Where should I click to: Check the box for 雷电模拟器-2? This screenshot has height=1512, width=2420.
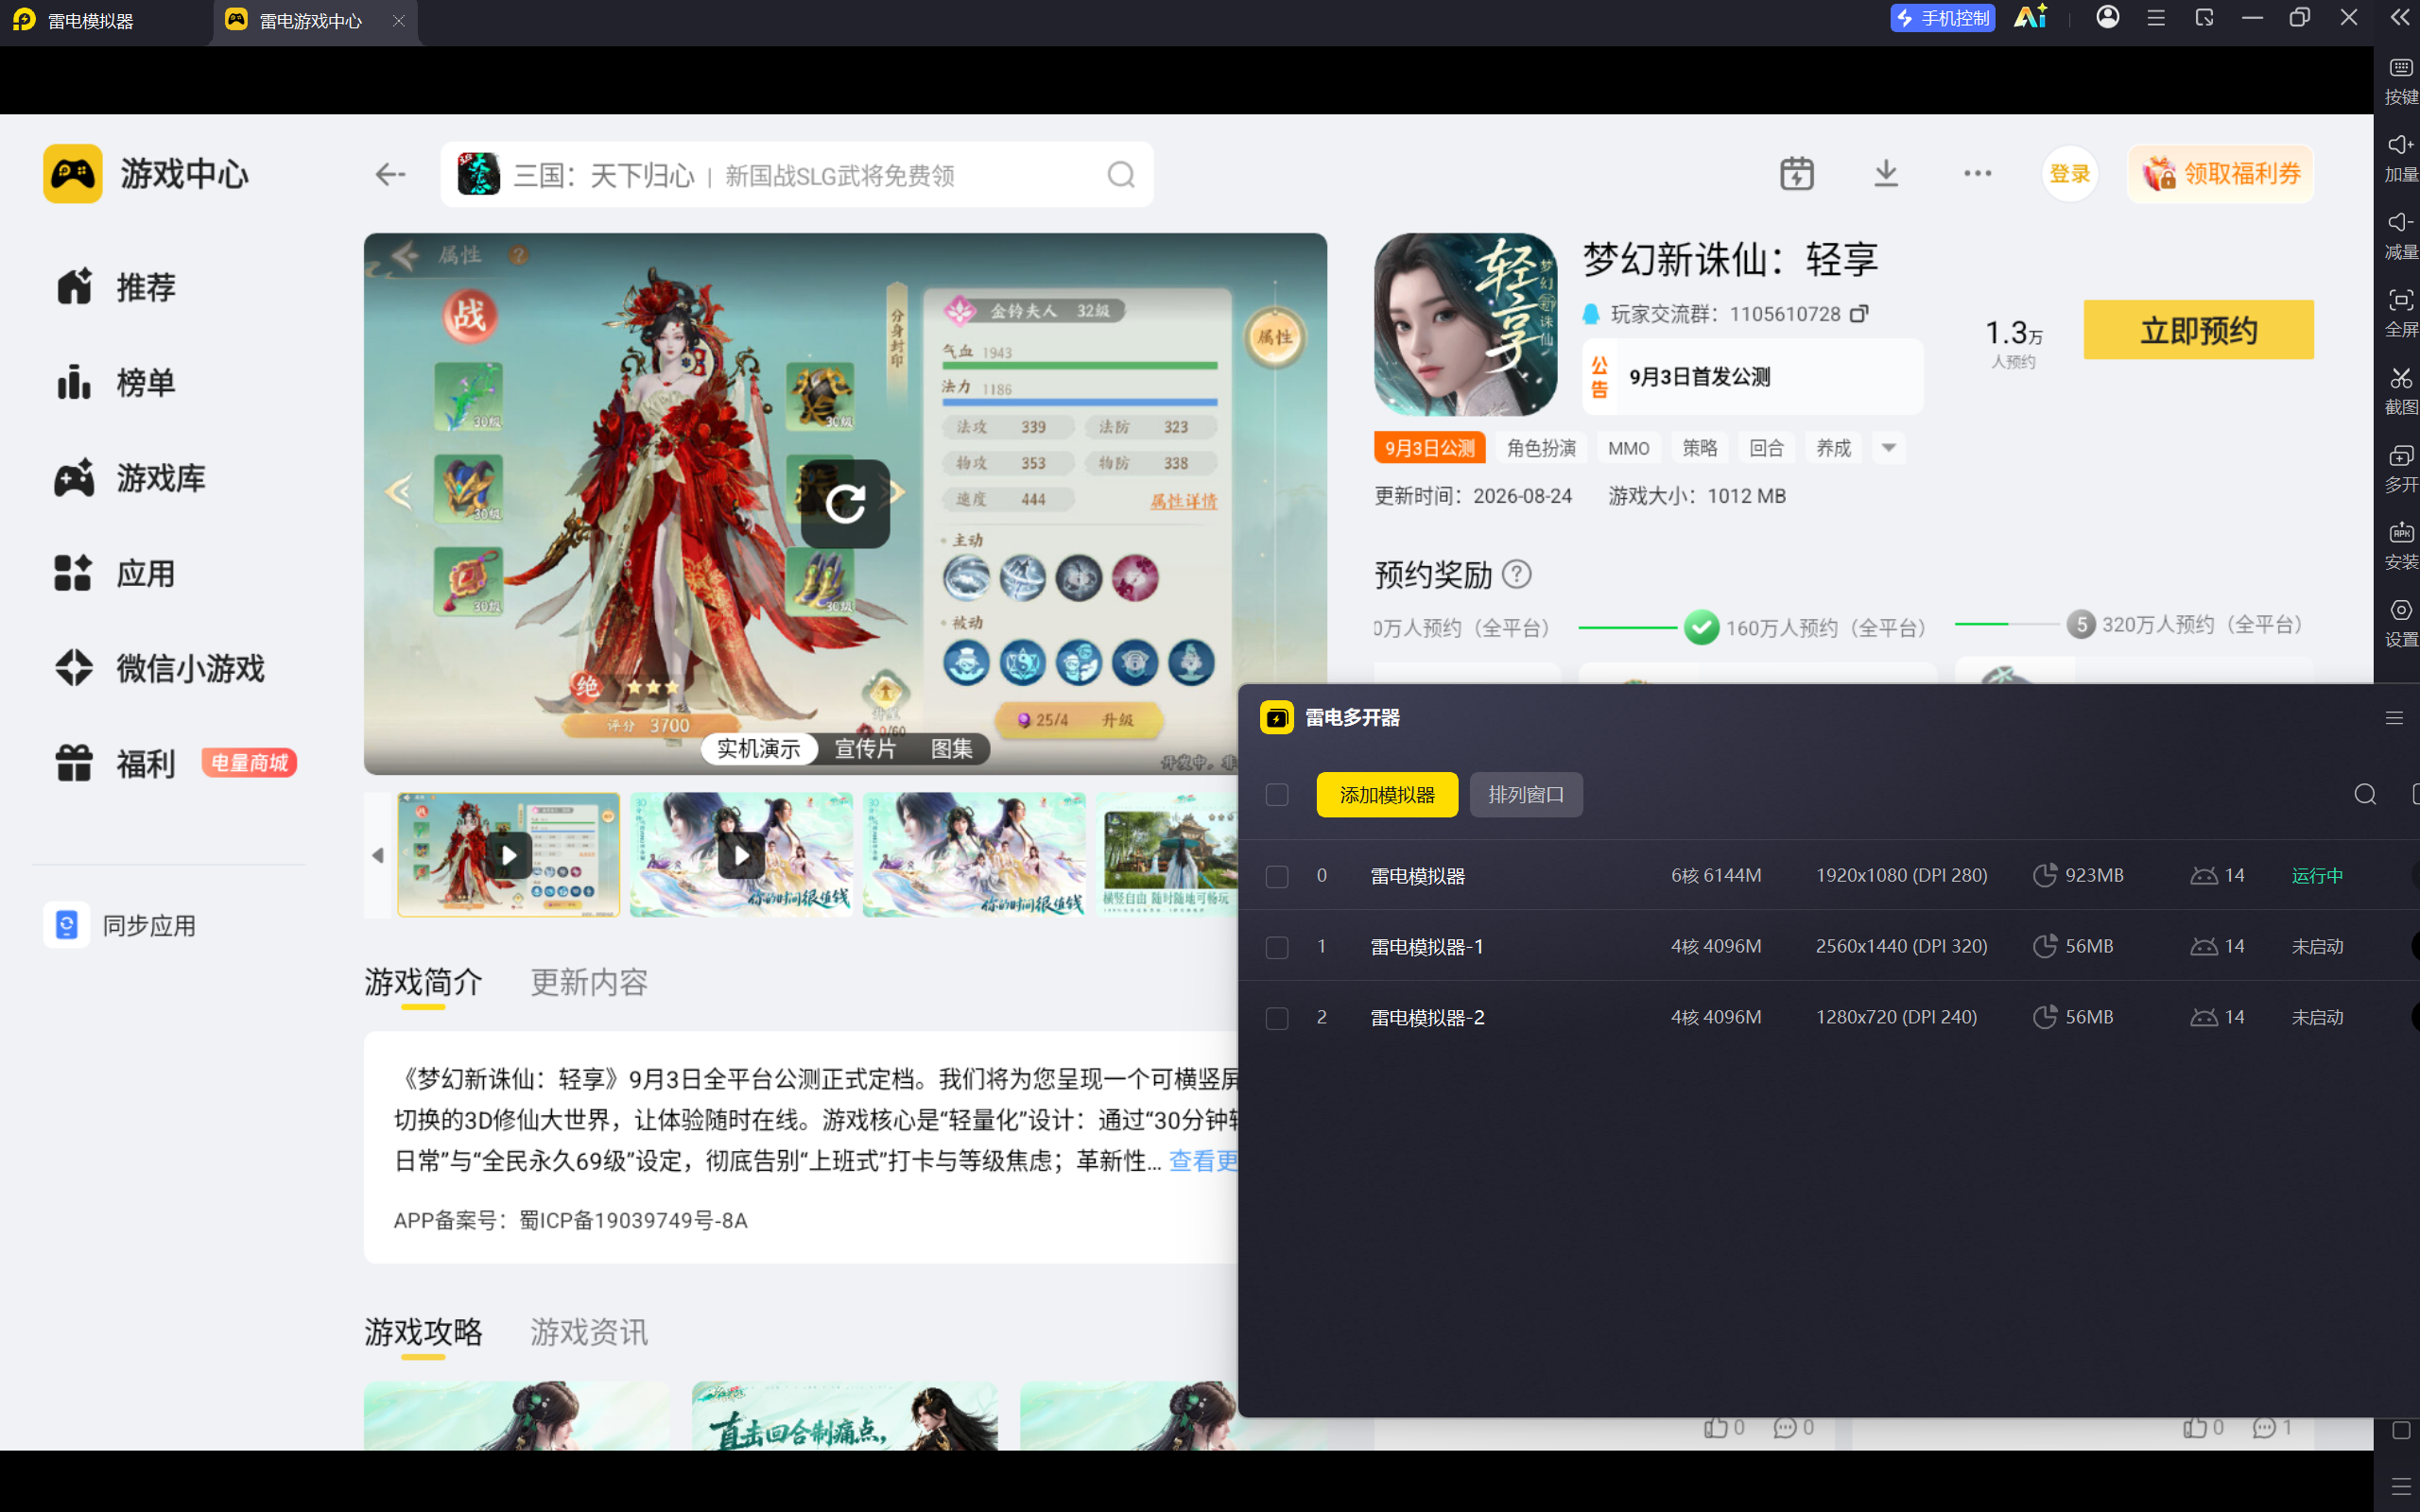[x=1277, y=1018]
